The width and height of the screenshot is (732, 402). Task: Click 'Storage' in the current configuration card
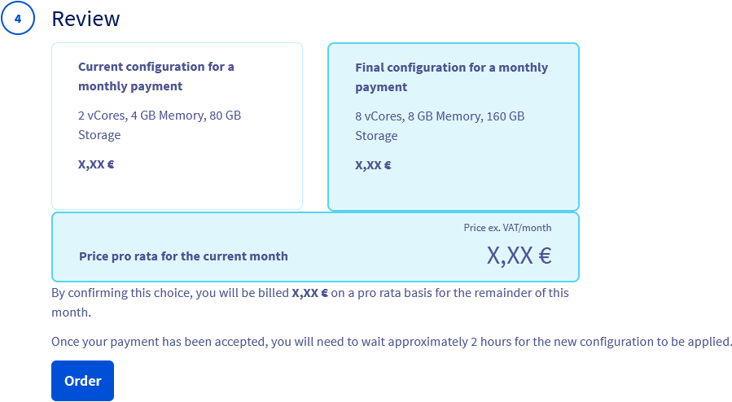pyautogui.click(x=99, y=135)
